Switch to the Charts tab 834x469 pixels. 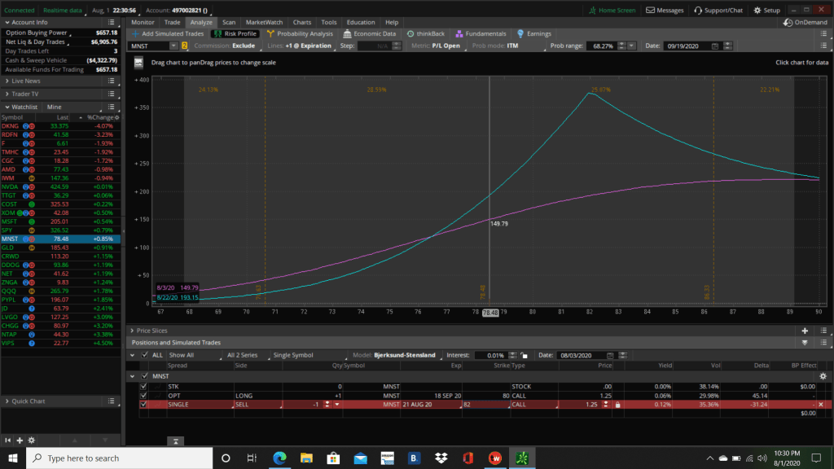click(x=302, y=22)
